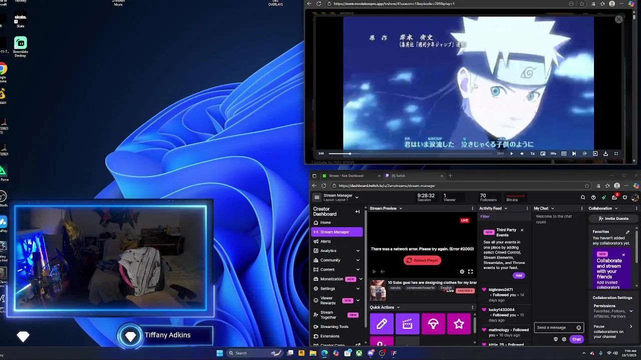This screenshot has width=641, height=360.
Task: Fullscreen the stream preview
Action: coord(470,271)
